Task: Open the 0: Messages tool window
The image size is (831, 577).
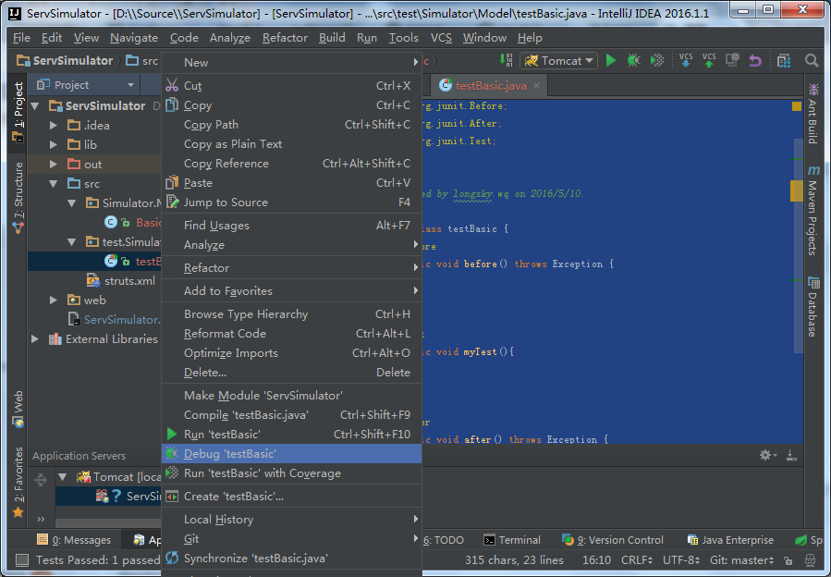Action: (74, 540)
